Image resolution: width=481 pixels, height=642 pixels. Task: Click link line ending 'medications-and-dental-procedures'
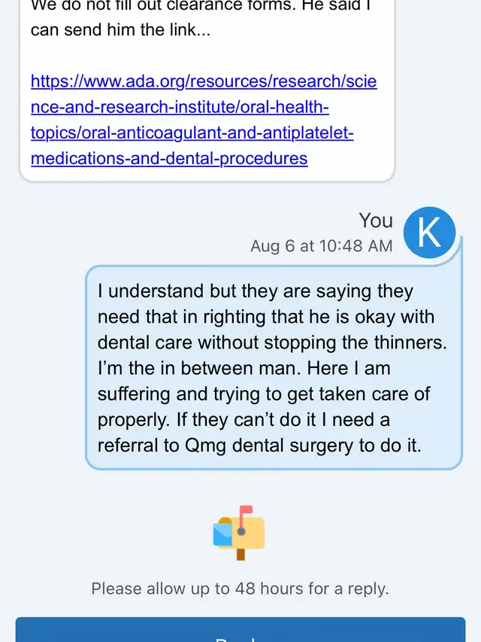[169, 159]
